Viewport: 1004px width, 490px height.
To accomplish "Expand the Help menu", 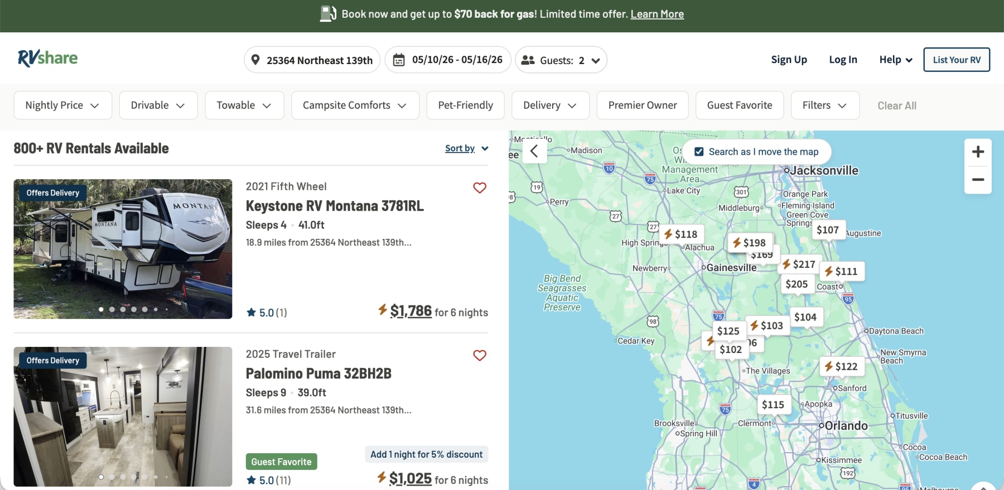I will (896, 60).
